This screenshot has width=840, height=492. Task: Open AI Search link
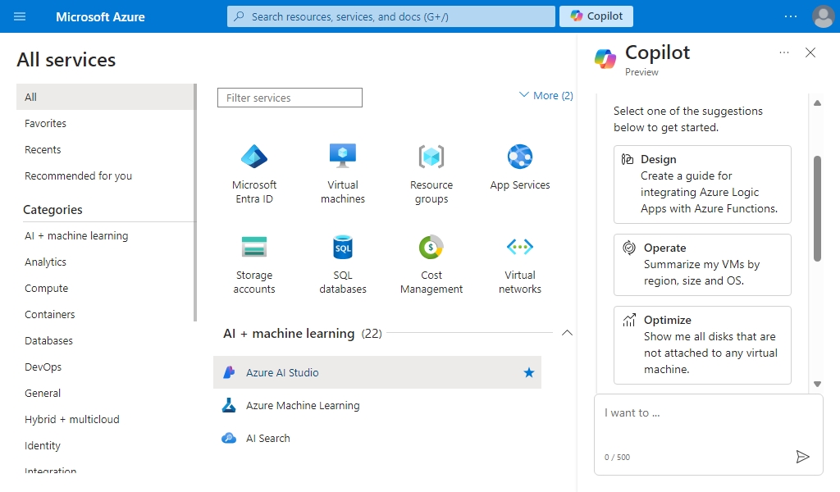click(268, 438)
